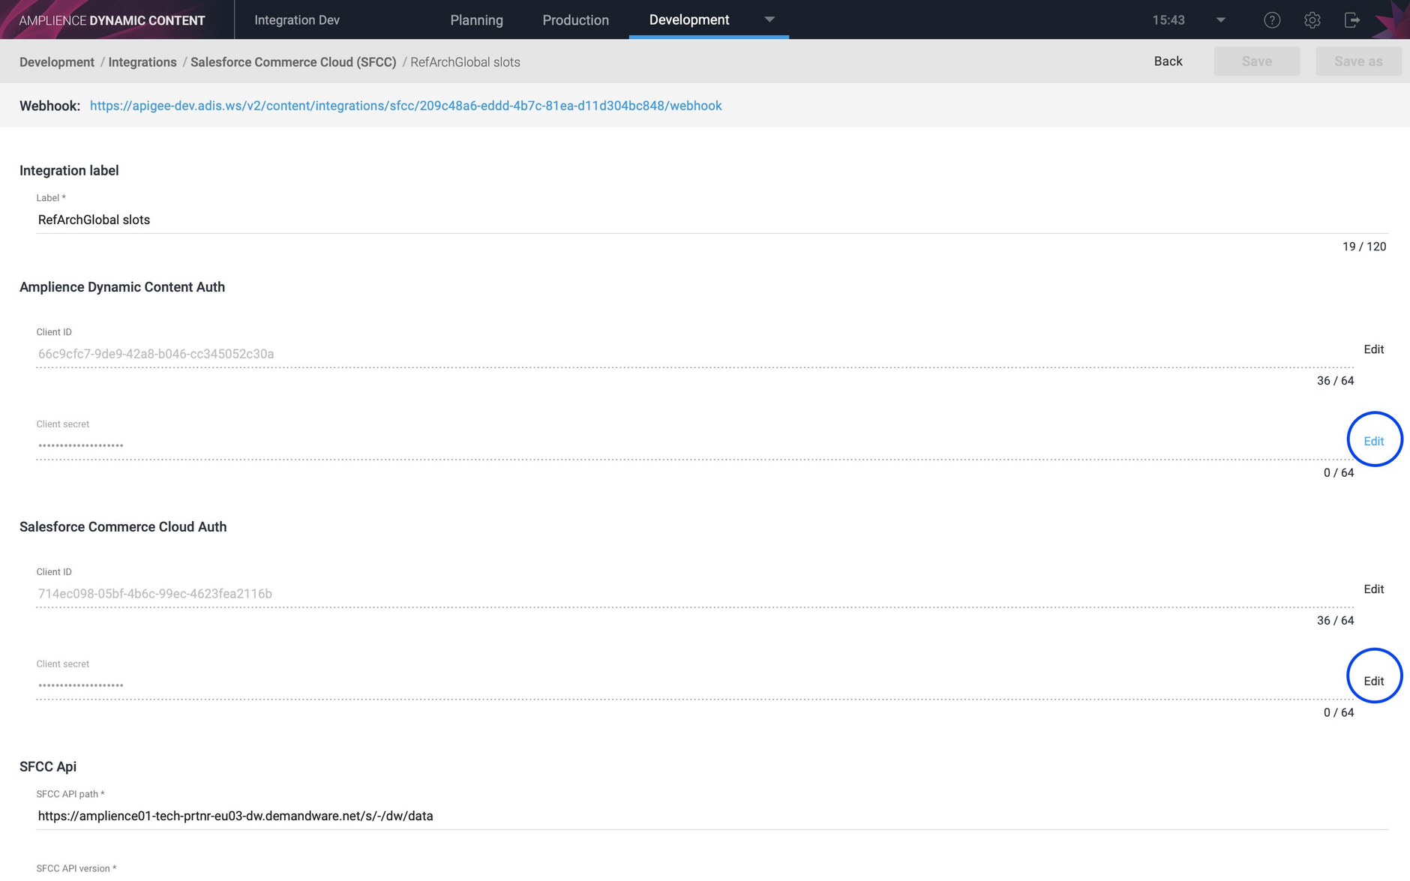This screenshot has height=881, width=1410.
Task: Click the Amplience Dynamic Content logo
Action: (112, 20)
